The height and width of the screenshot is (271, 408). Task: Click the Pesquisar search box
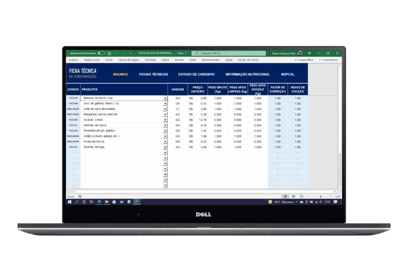click(x=229, y=53)
